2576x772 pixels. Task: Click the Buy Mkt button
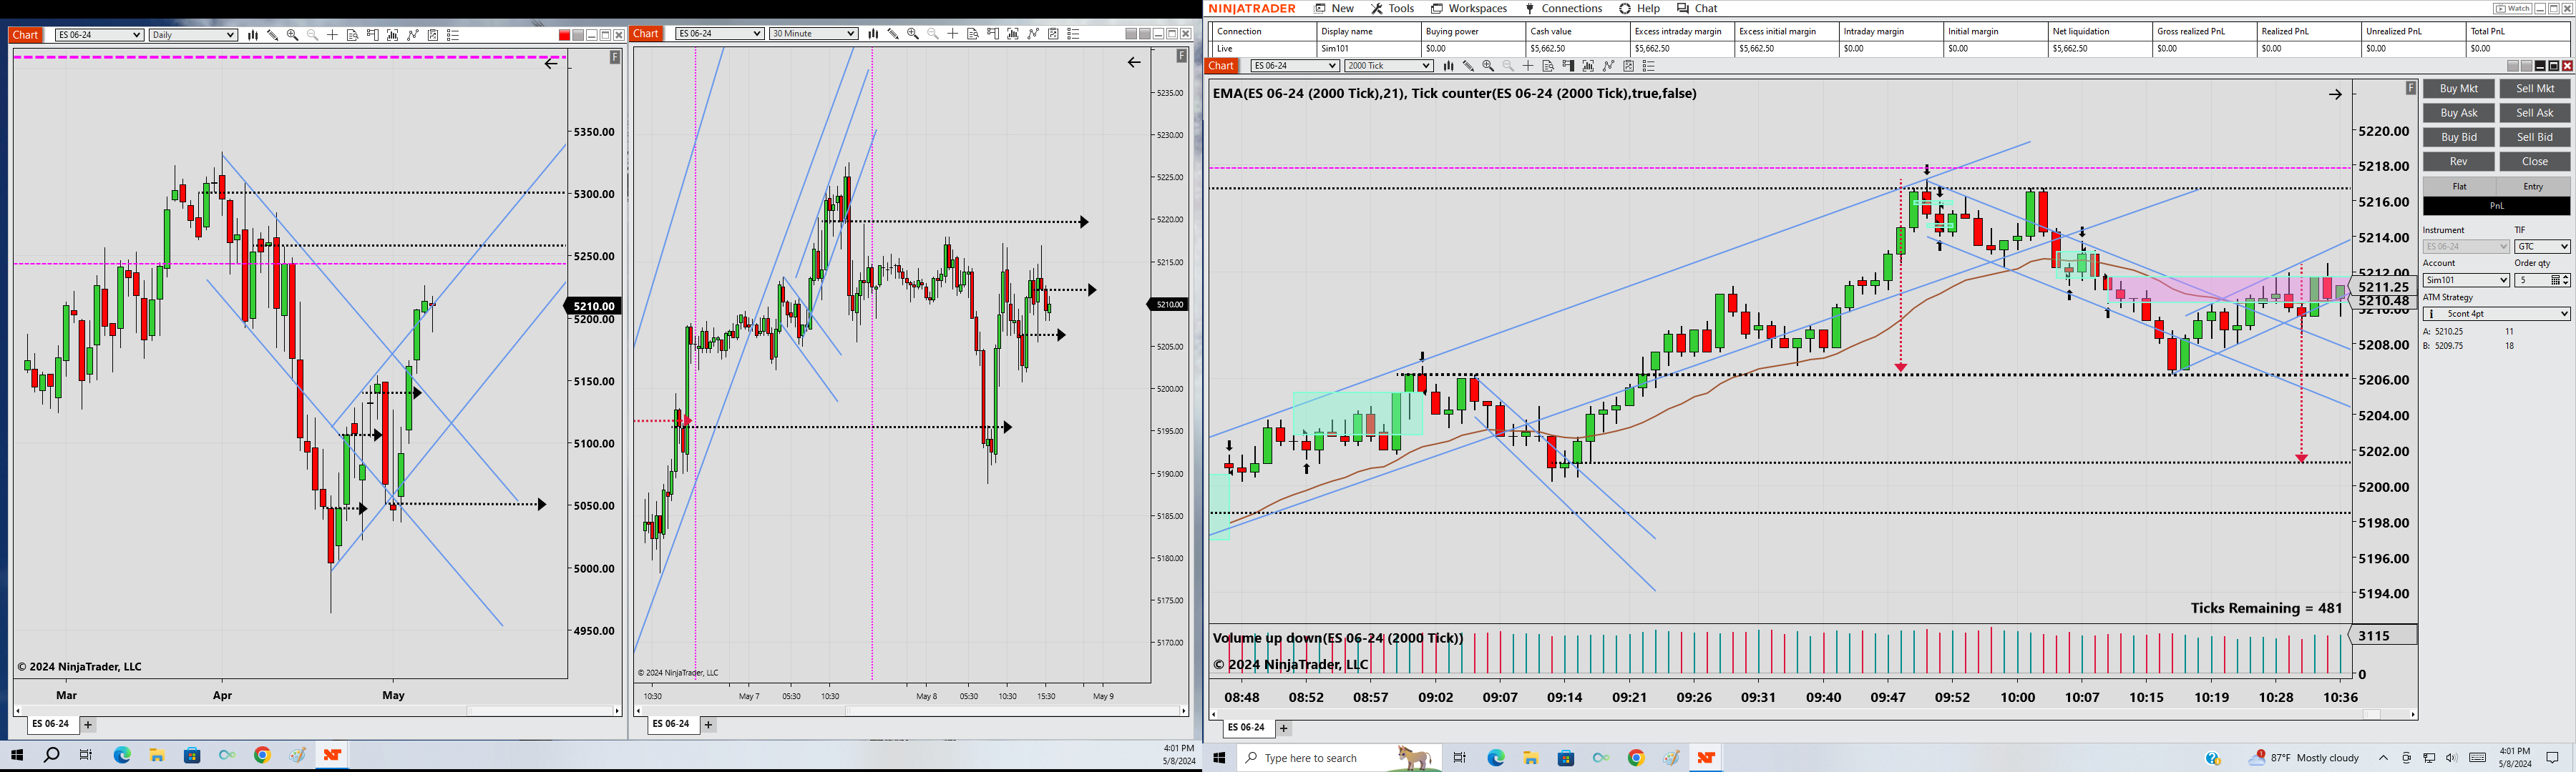(2459, 89)
